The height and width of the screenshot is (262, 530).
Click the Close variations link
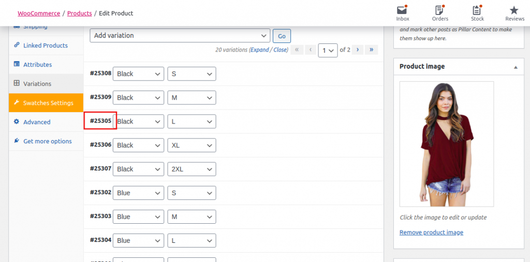[x=280, y=50]
